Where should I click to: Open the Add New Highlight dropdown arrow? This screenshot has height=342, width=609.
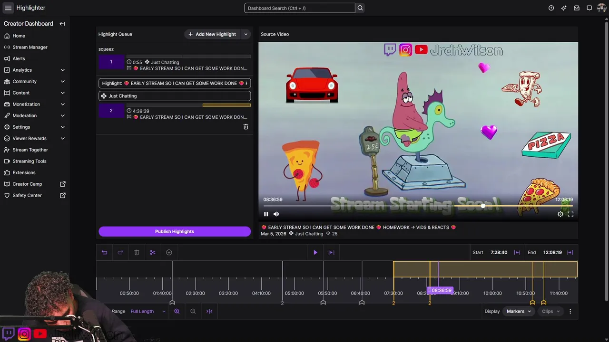pyautogui.click(x=246, y=34)
